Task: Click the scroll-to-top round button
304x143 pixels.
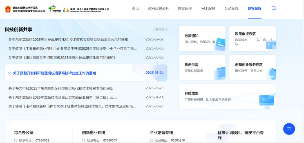Action: (289, 129)
